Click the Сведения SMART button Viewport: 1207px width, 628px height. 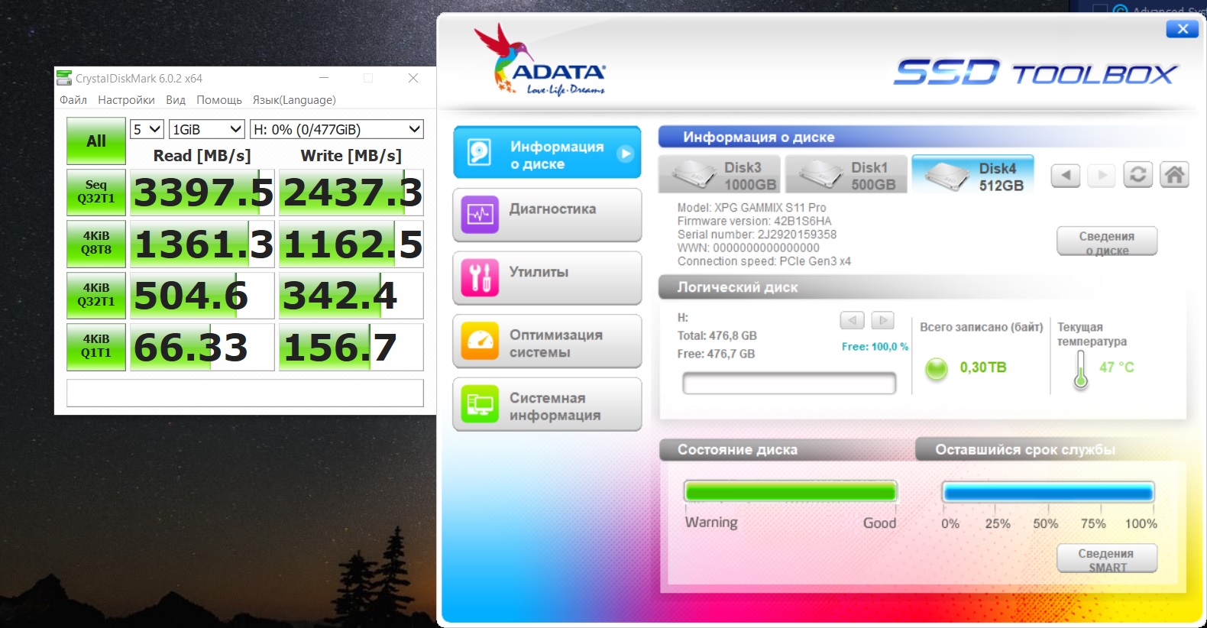1107,558
